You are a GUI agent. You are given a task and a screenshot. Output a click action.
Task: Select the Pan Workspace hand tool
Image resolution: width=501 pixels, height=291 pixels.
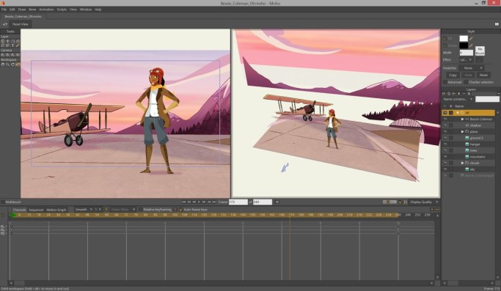2,65
